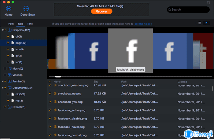Screen dimensions: 214x139
Task: Click the nib(569) file icon
Action: (13, 94)
